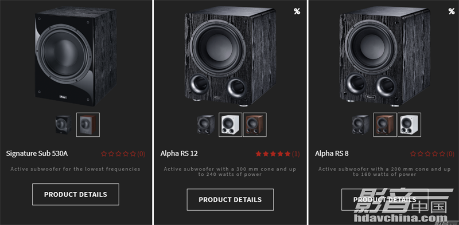Click the Alpha RS 12 product title

click(x=179, y=153)
